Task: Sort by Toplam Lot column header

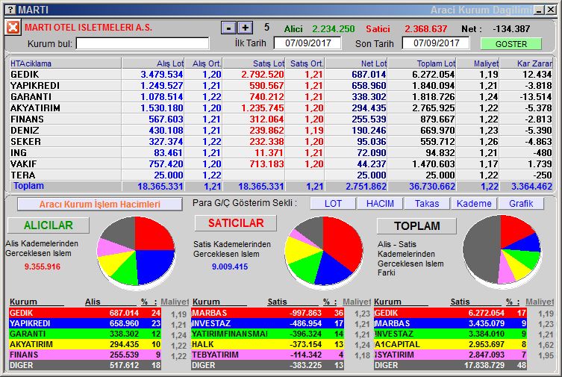Action: click(x=422, y=63)
